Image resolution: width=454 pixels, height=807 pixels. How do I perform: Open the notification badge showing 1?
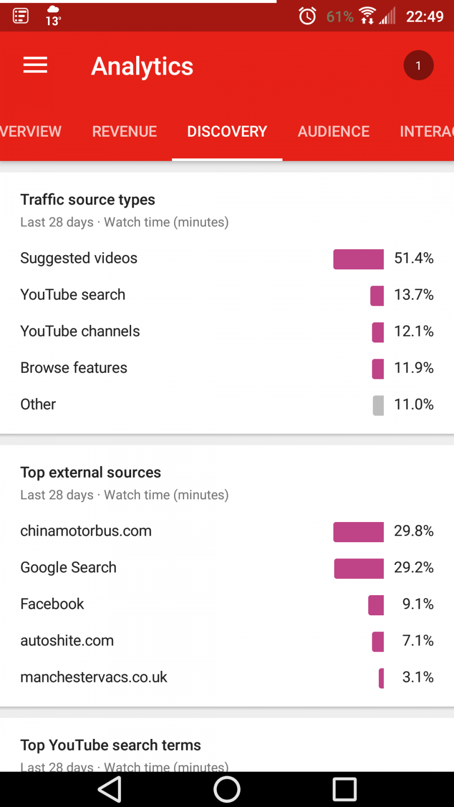(x=418, y=66)
